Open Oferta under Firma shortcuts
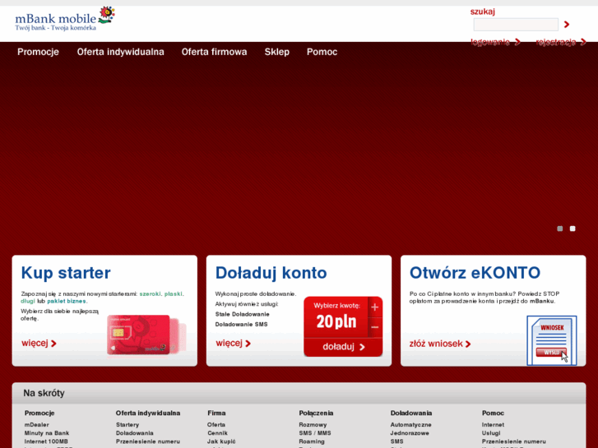 coord(216,425)
